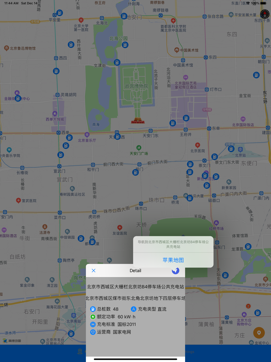Tap the 故宫博物院 map label
271x362 pixels.
coord(136,86)
